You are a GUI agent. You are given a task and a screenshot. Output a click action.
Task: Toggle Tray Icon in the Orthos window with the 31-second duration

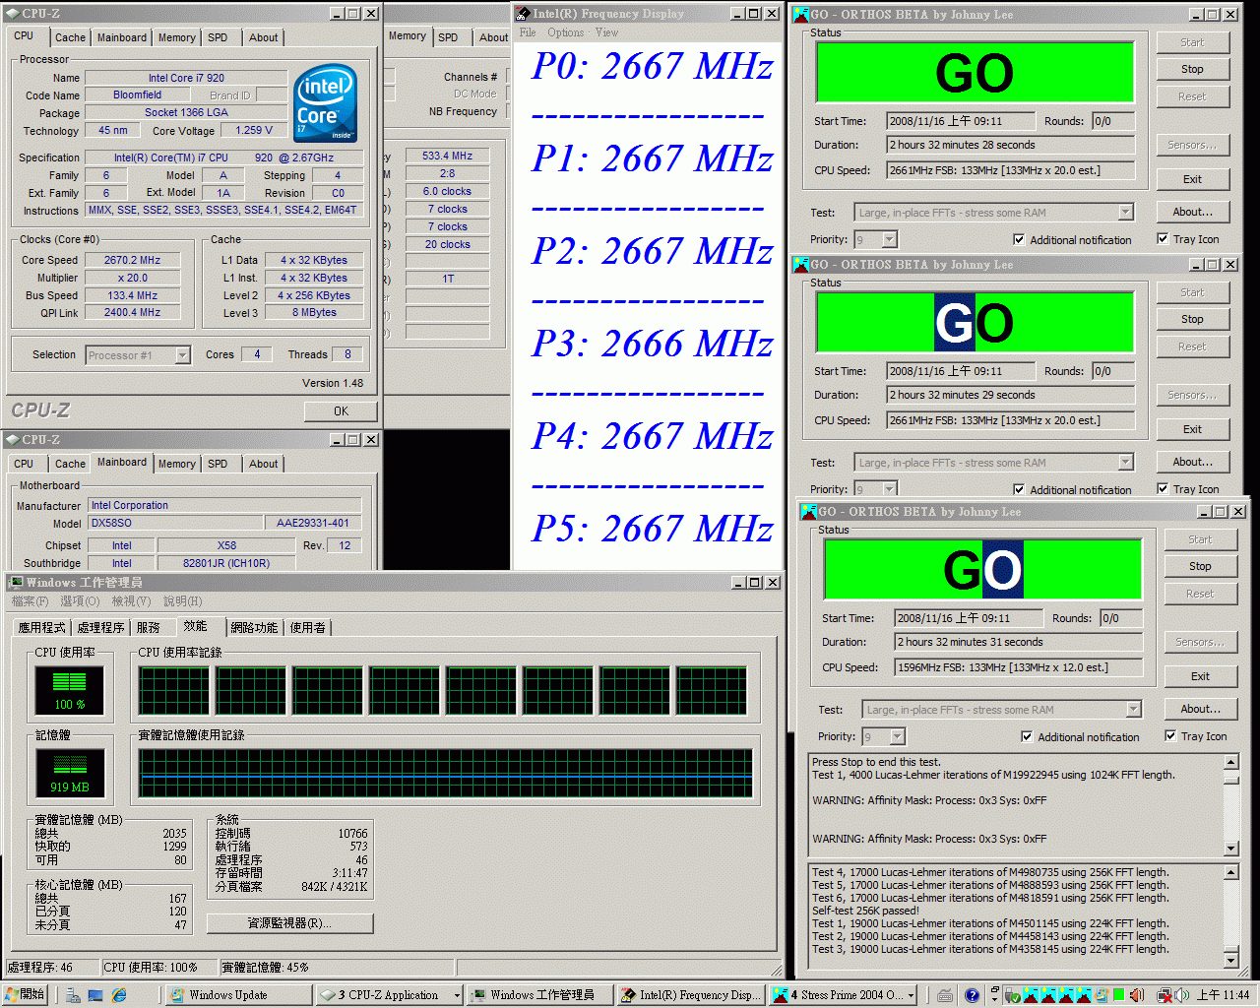pyautogui.click(x=1170, y=735)
